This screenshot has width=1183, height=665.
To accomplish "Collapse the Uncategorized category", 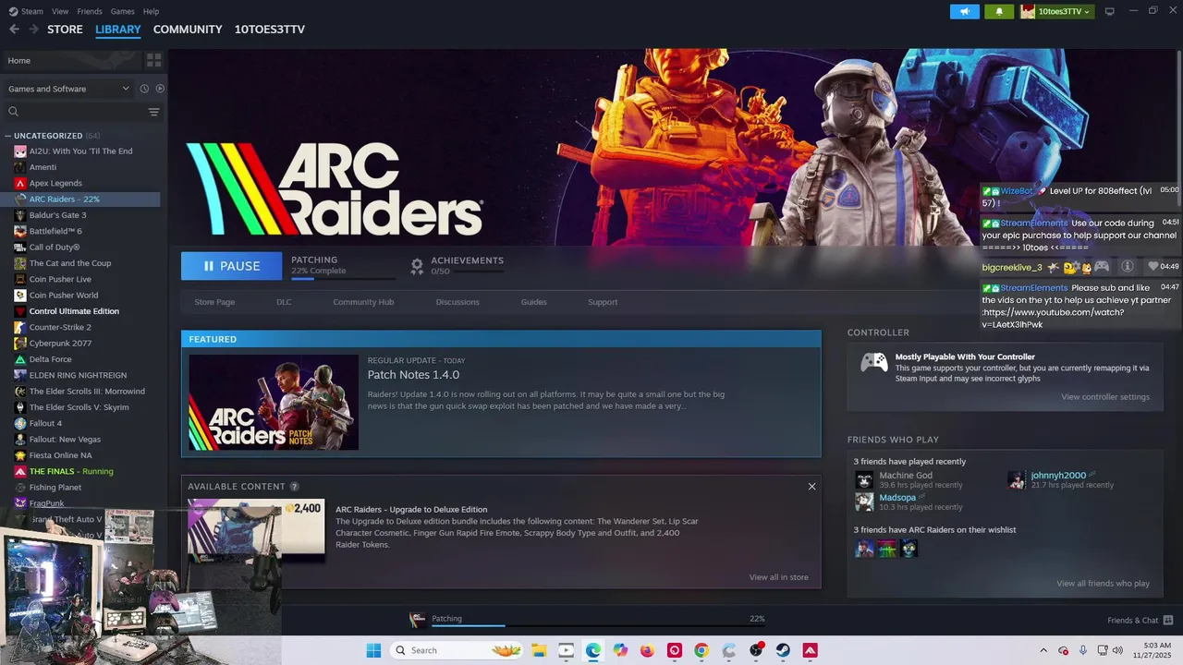I will point(7,136).
